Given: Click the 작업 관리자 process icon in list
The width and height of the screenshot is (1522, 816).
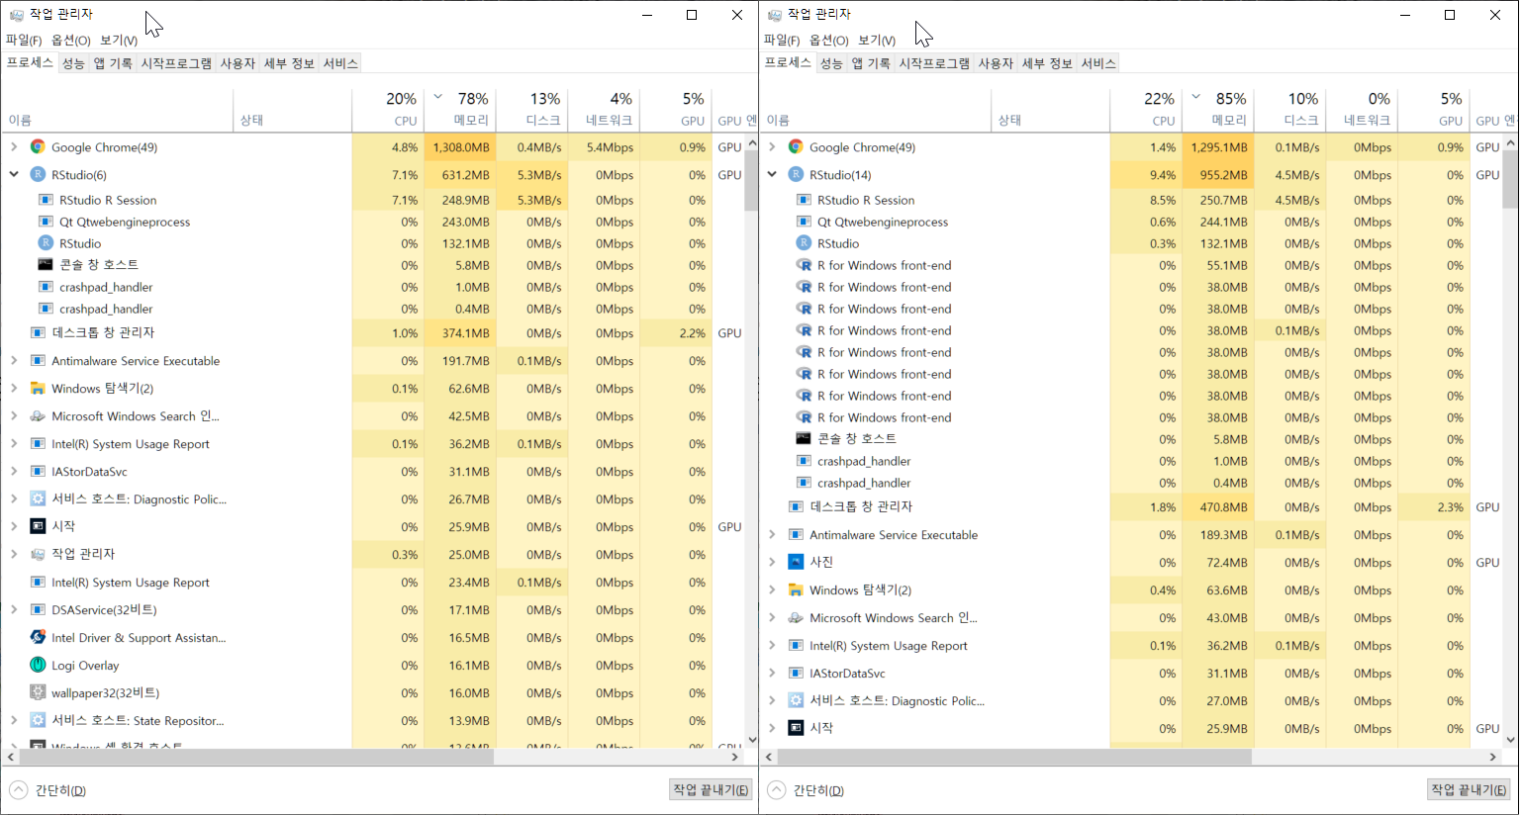Looking at the screenshot, I should coord(38,555).
